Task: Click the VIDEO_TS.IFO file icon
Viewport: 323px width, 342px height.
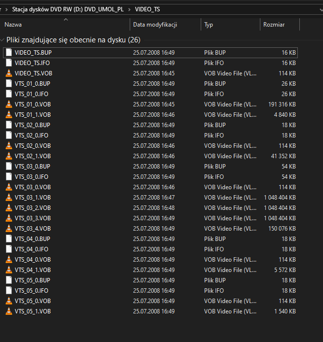Action: click(9, 63)
